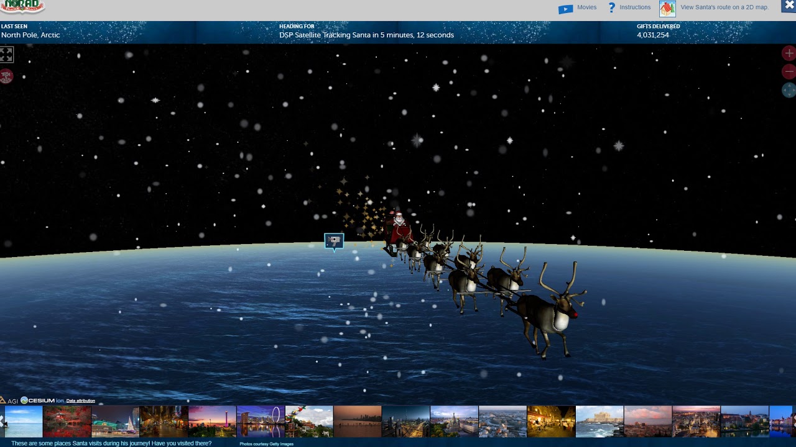
Task: Open the tropical beach ocean thumbnail
Action: pyautogui.click(x=24, y=422)
